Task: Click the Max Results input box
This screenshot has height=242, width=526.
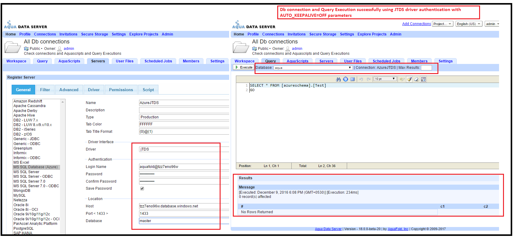Action: tap(426, 68)
